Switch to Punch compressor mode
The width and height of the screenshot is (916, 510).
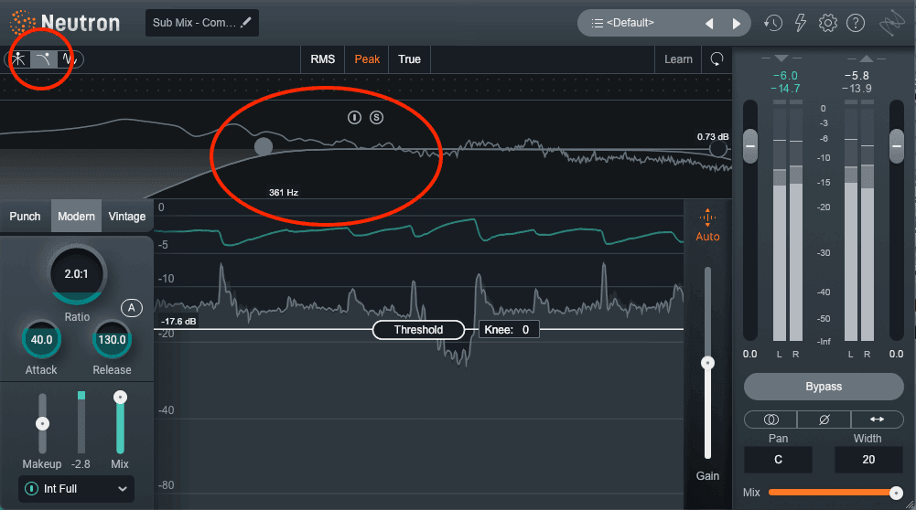click(25, 216)
